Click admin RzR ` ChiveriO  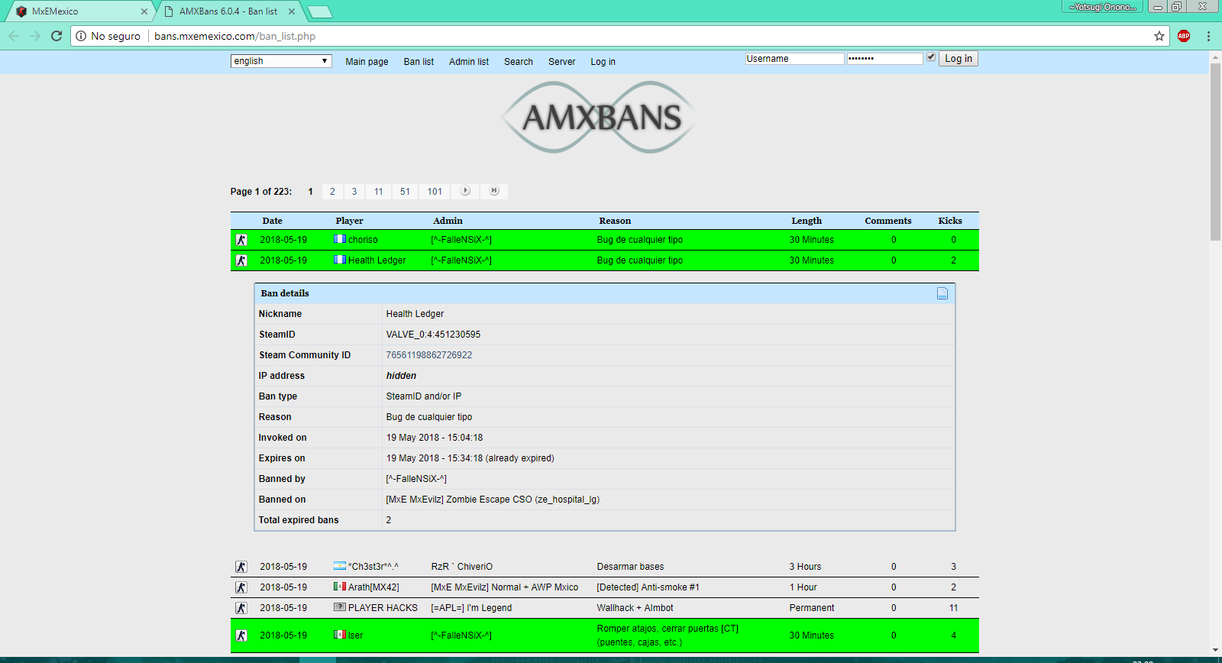point(461,567)
